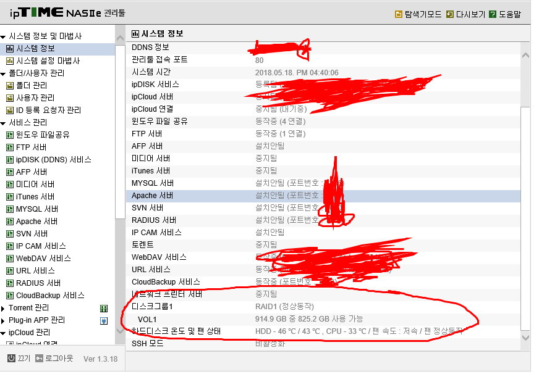Click the CloudBackup 서비스 sidebar icon
Image resolution: width=539 pixels, height=374 pixels.
coord(10,296)
